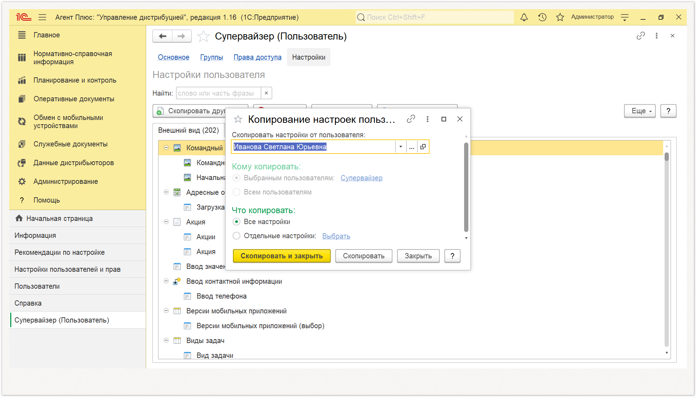
Task: Switch to Настройки tab
Action: pyautogui.click(x=308, y=57)
